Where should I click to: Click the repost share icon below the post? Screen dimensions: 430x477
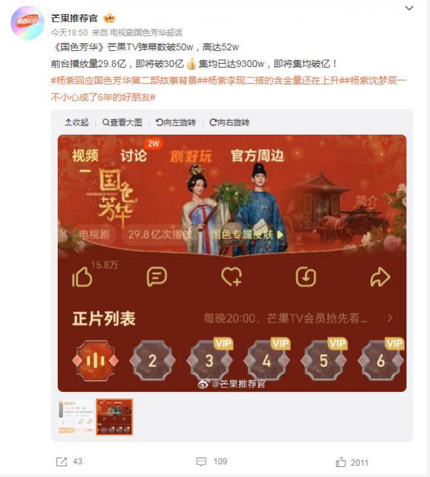pos(62,462)
